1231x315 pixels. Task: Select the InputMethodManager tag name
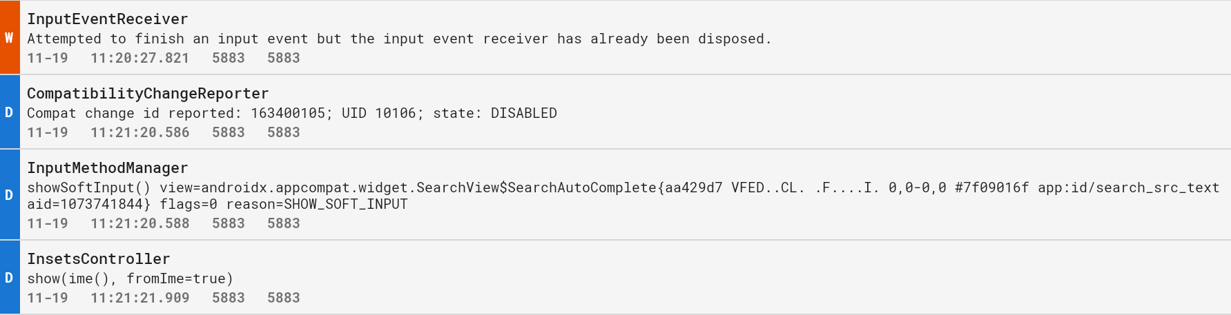click(x=108, y=168)
